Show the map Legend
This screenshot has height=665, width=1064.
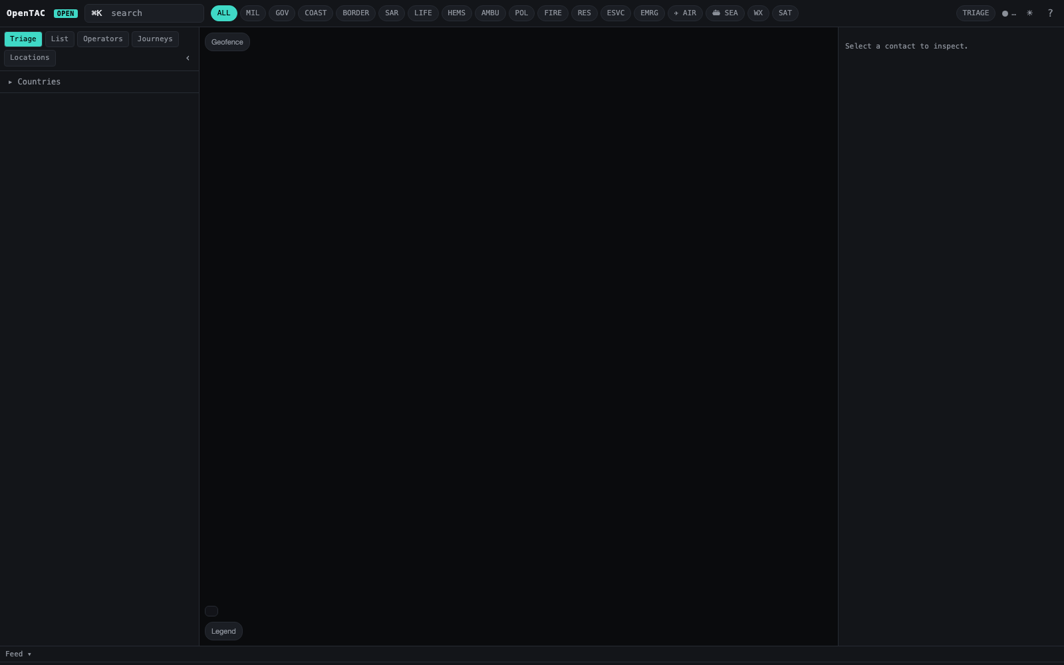pyautogui.click(x=223, y=631)
